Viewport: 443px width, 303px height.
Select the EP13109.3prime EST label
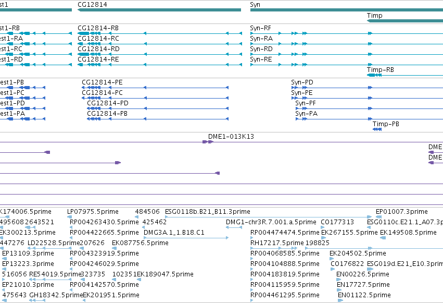[28, 253]
